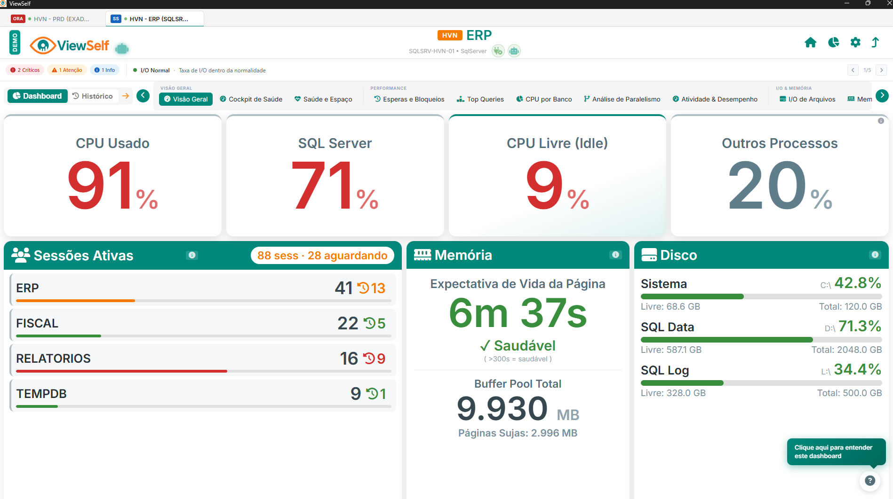The image size is (893, 499).
Task: Open Top Queries tab
Action: click(x=480, y=99)
